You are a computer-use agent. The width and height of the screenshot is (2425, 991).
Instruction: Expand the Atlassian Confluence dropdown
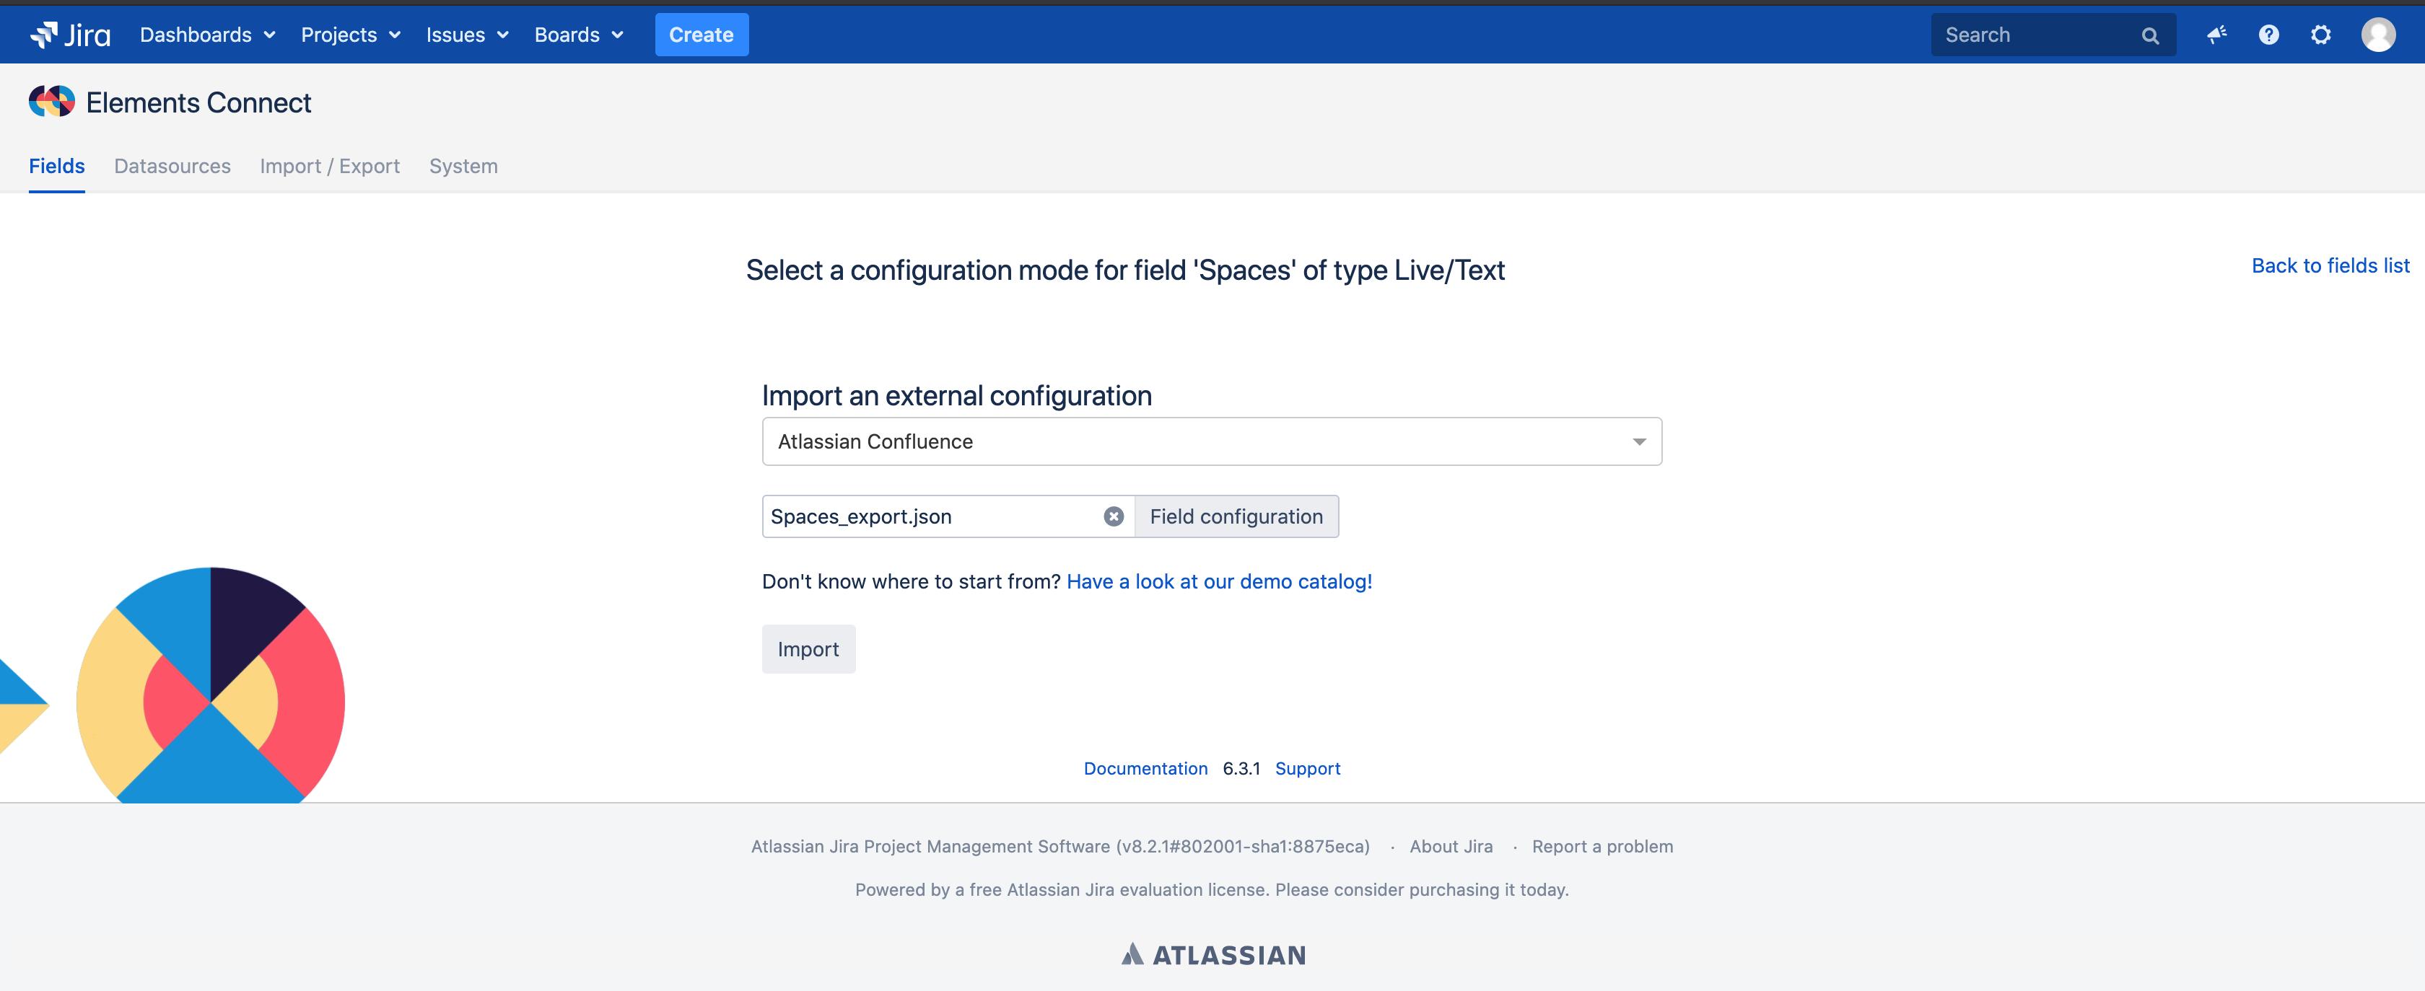coord(1638,442)
